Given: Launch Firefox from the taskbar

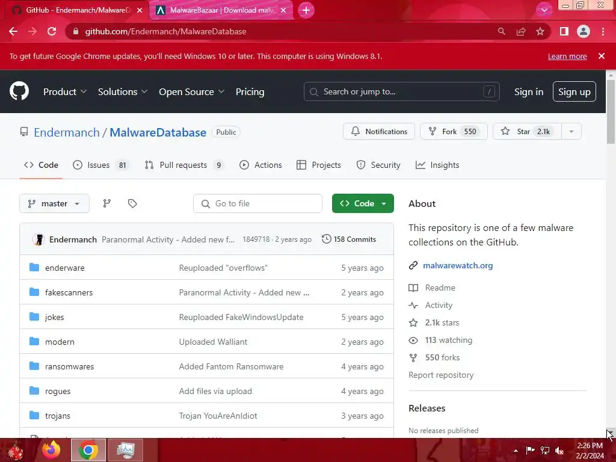Looking at the screenshot, I should [x=52, y=450].
